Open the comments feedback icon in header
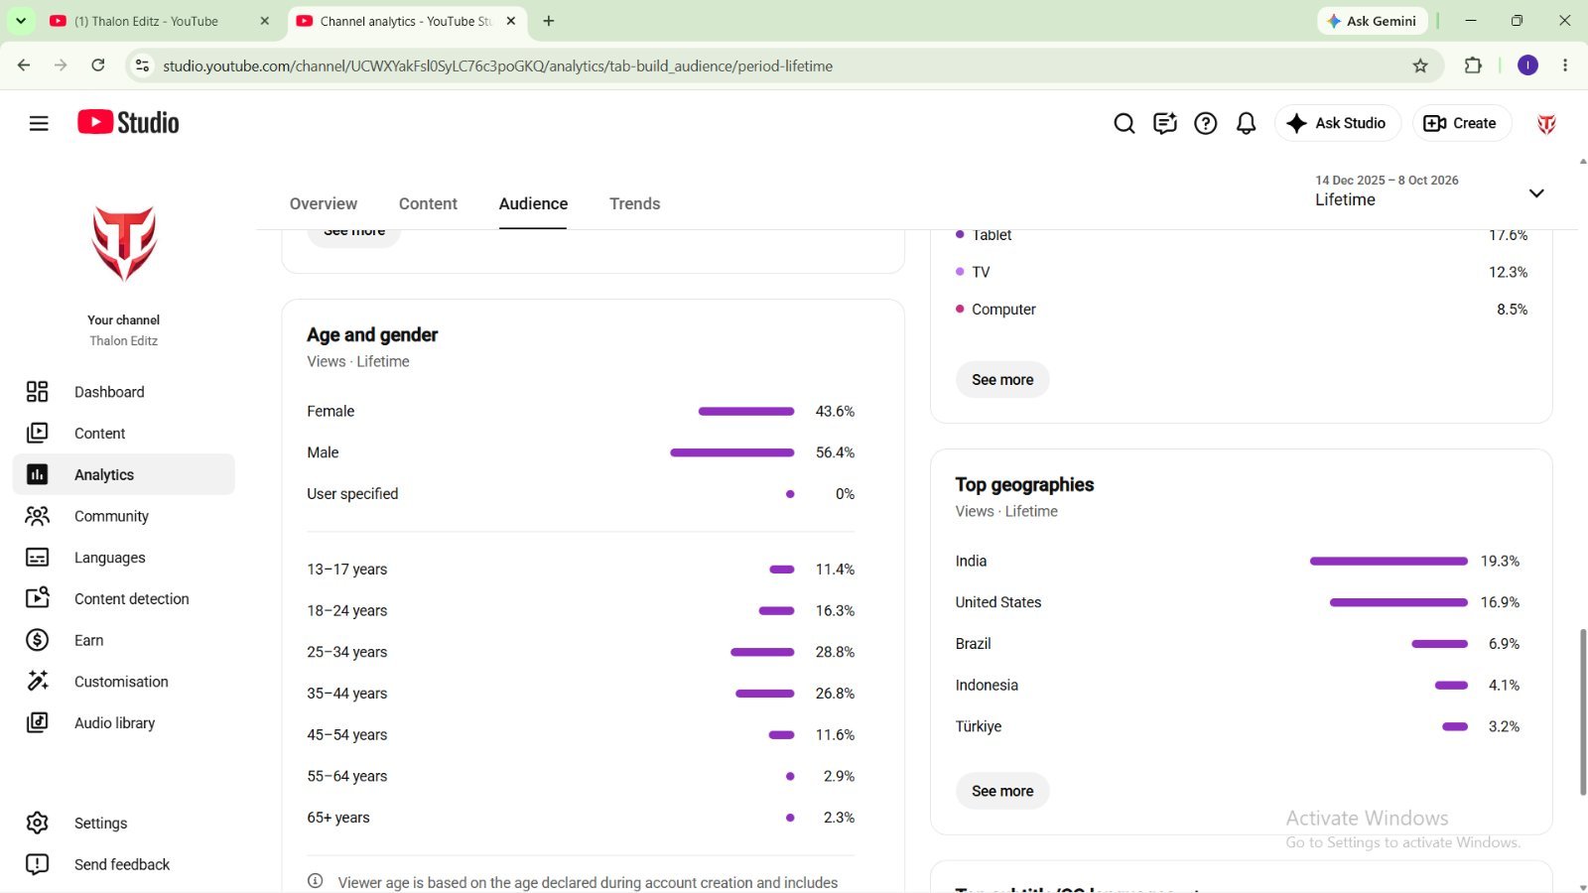The image size is (1588, 893). click(x=1165, y=123)
